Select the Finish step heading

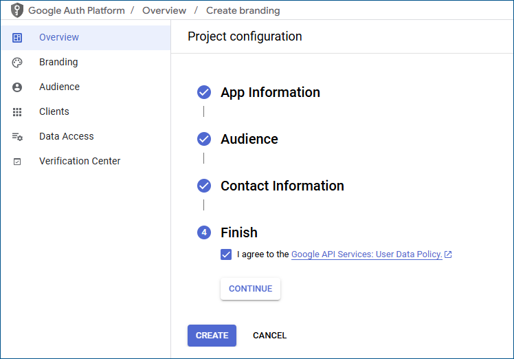point(239,232)
